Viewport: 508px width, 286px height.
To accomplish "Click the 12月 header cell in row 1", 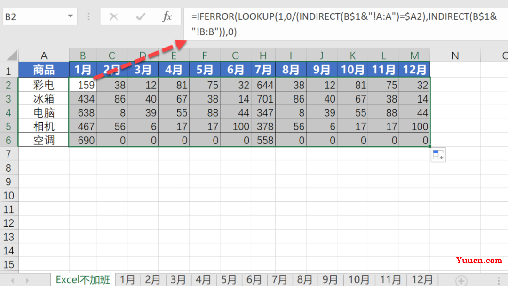I will (x=414, y=70).
